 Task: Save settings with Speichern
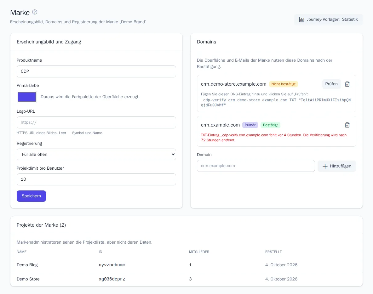point(31,196)
